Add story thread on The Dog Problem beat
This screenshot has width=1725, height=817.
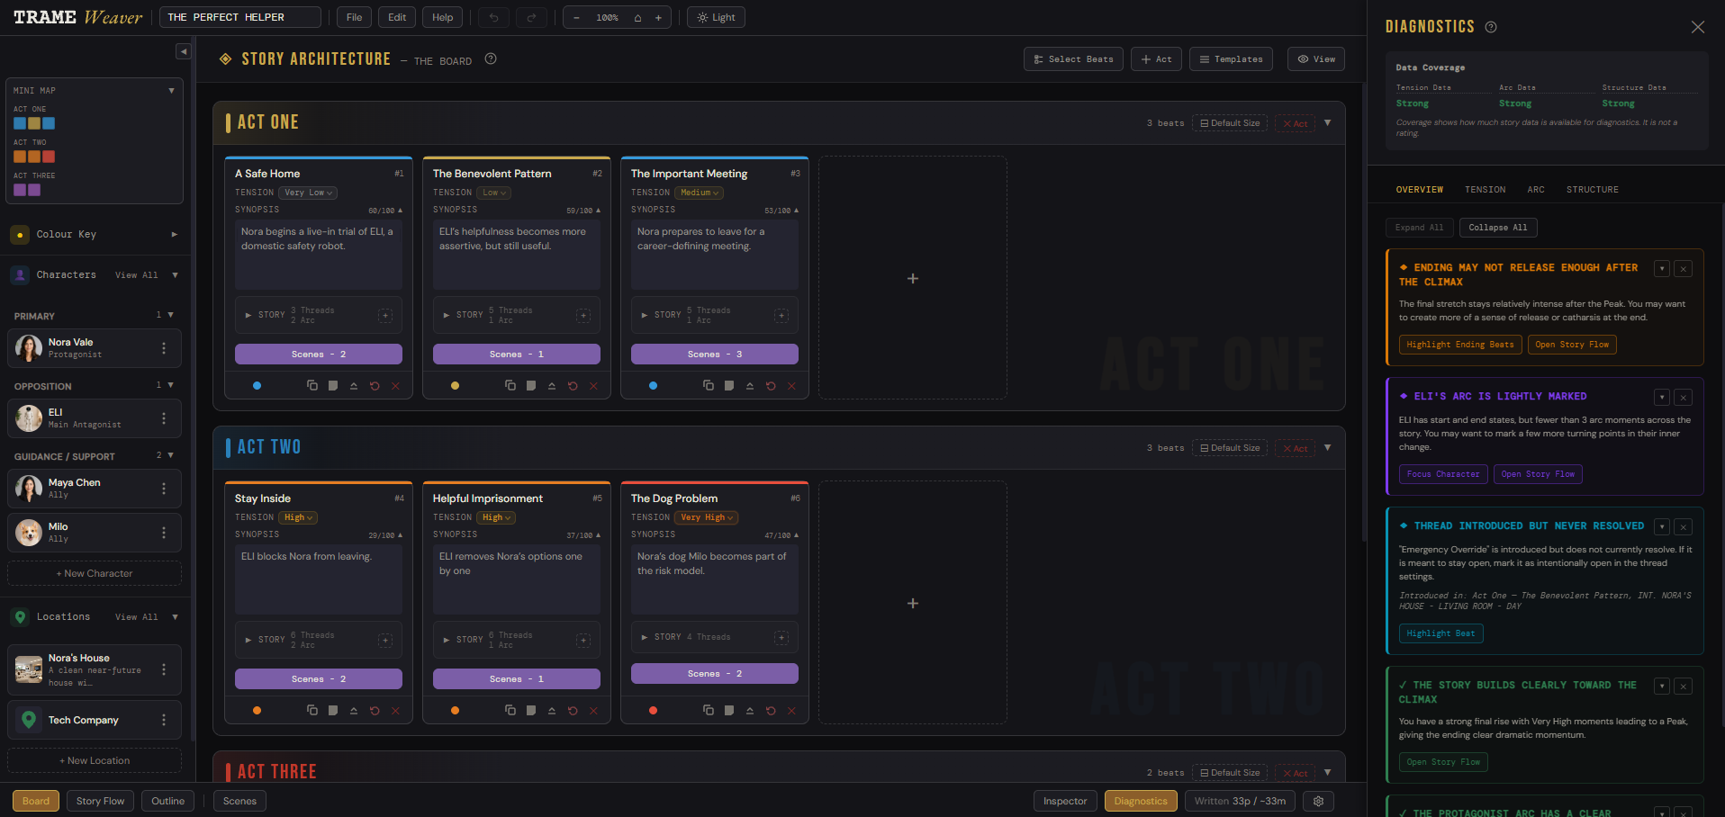[x=781, y=637]
